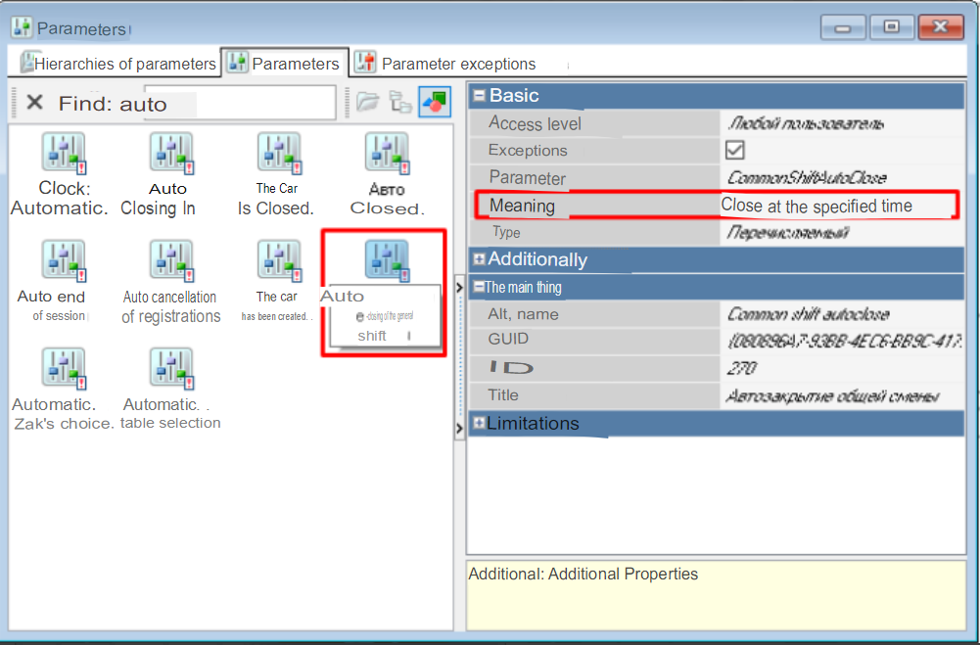Click the Automatic table selection icon
This screenshot has width=980, height=645.
tap(170, 369)
